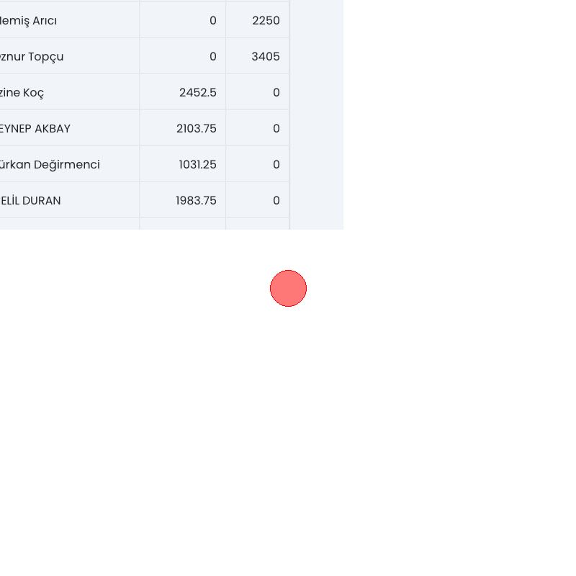Click the 1983.75 value cell
The height and width of the screenshot is (576, 576).
(x=196, y=201)
